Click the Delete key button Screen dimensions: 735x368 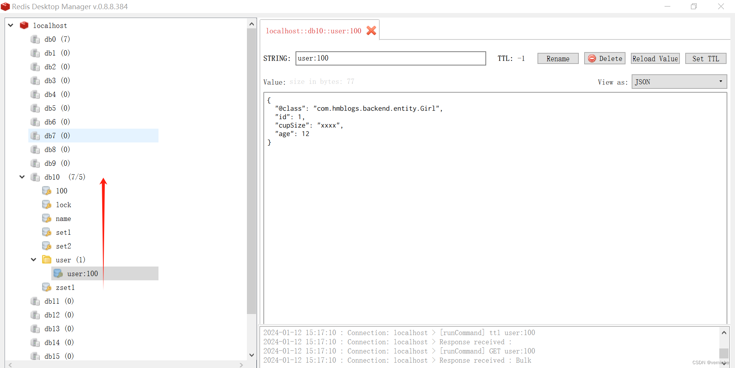point(604,59)
